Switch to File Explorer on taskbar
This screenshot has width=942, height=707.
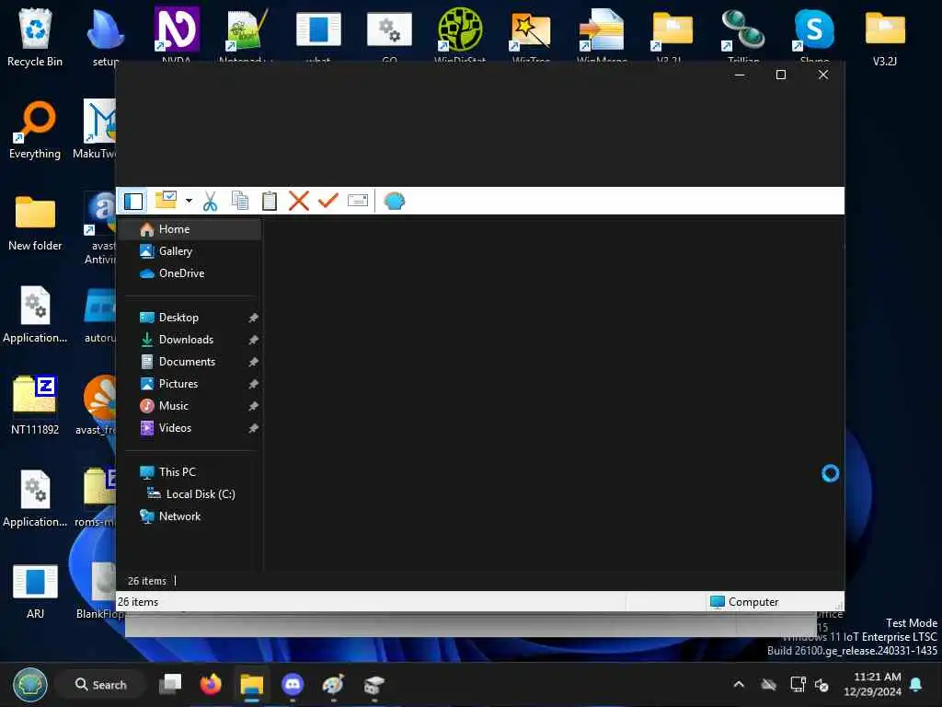(x=252, y=684)
